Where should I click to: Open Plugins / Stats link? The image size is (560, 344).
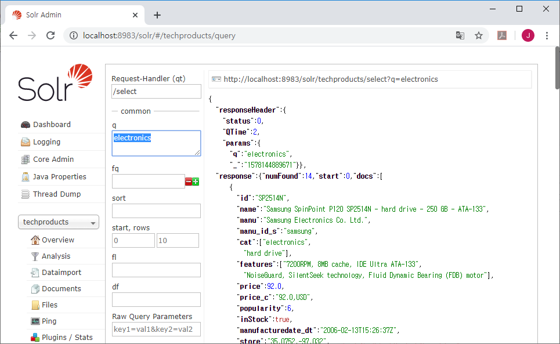click(67, 337)
